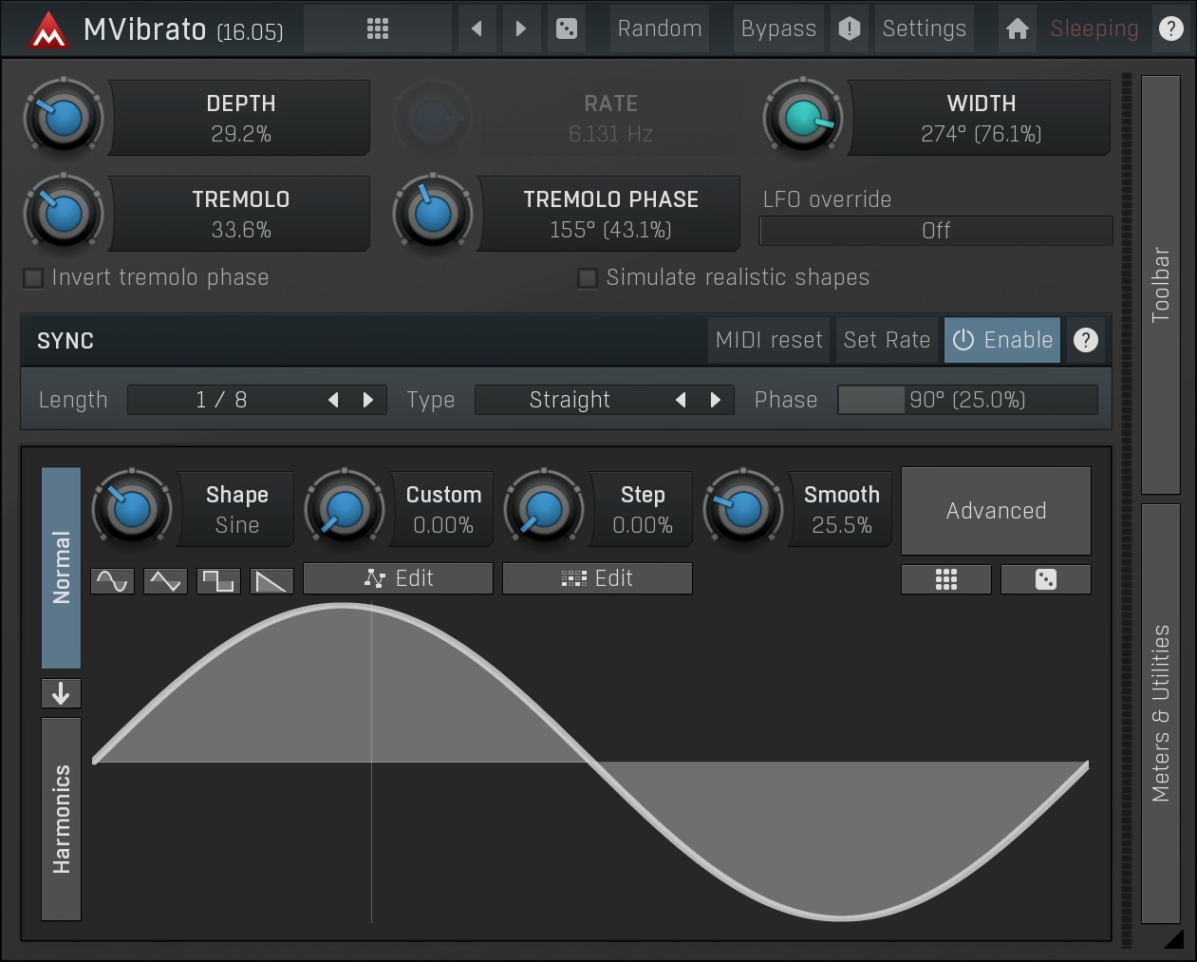Open the Advanced shape editor

tap(996, 511)
